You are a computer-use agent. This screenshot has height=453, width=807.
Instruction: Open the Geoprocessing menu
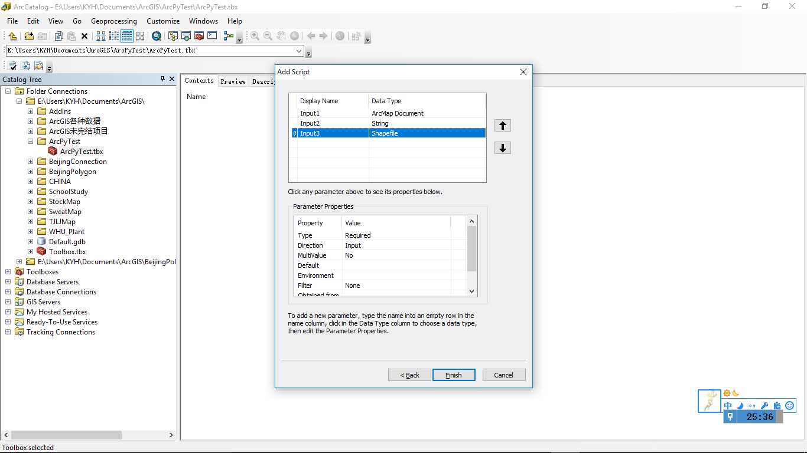[114, 21]
